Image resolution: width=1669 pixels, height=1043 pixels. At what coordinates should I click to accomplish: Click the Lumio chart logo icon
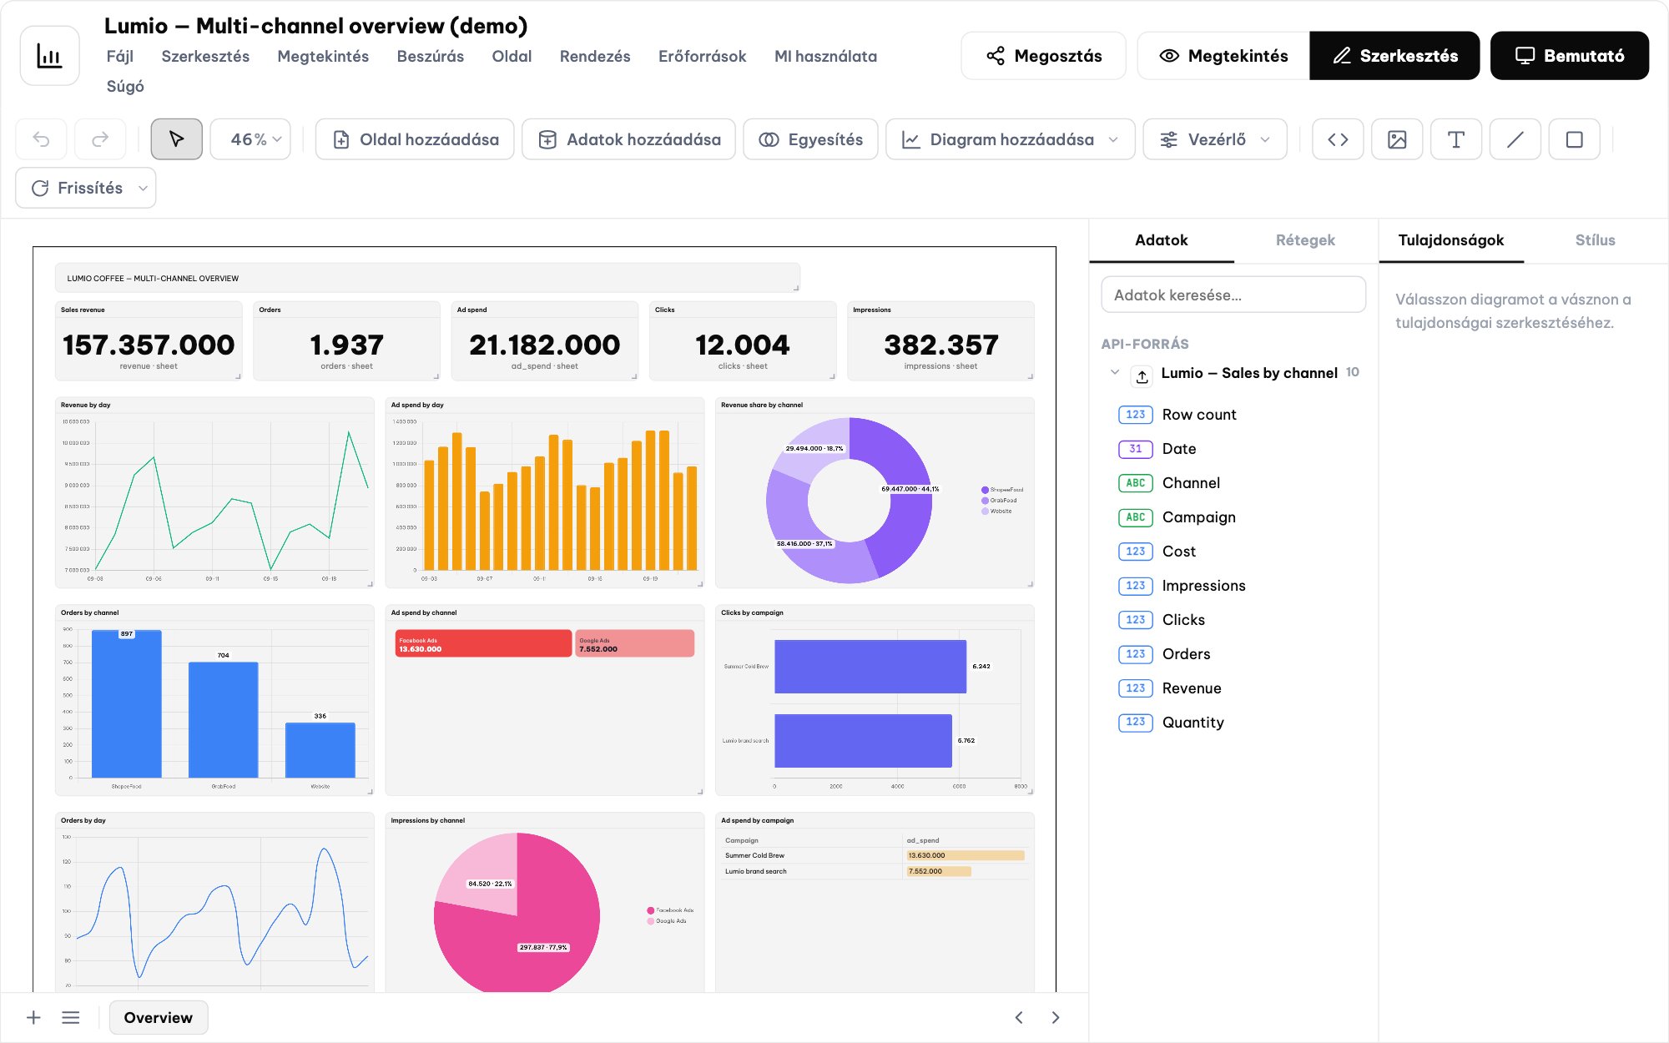tap(49, 56)
